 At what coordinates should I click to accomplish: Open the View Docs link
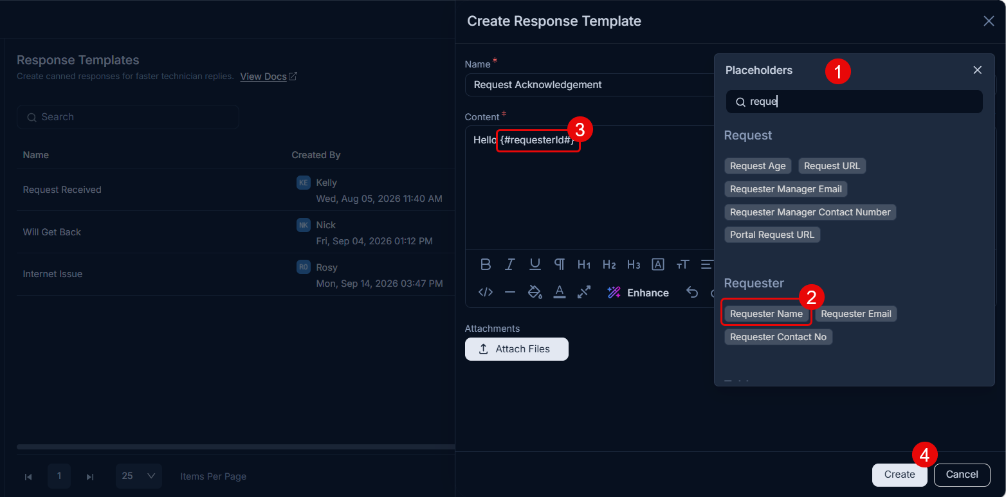(264, 77)
